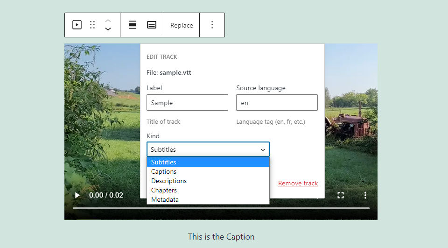Screen dimensions: 448x248
Task: Click the Remove track link
Action: pos(298,183)
